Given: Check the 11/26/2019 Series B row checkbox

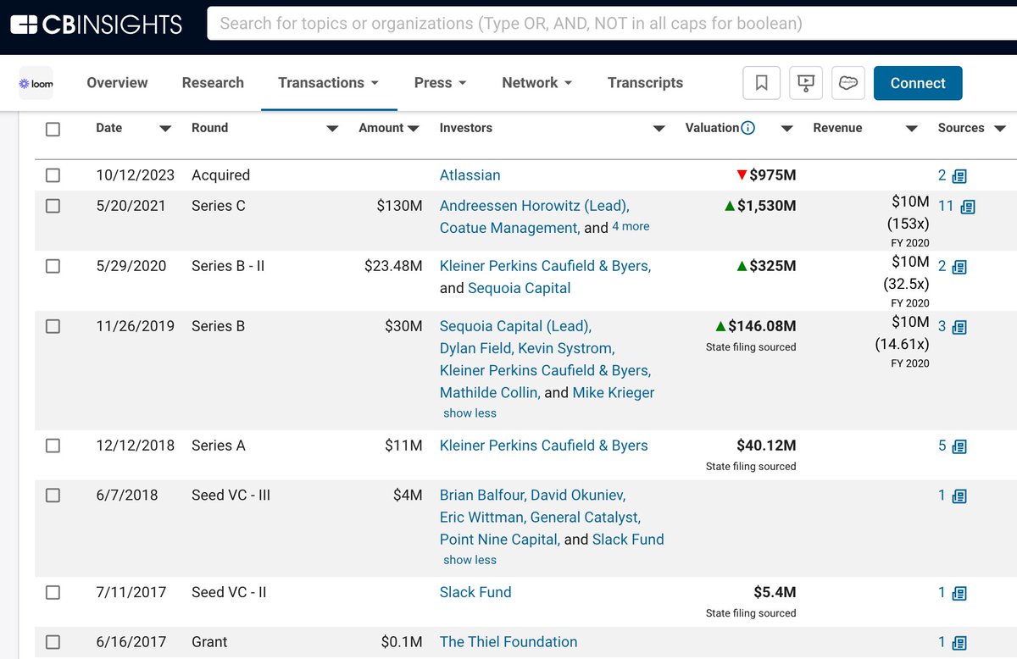Looking at the screenshot, I should tap(53, 326).
